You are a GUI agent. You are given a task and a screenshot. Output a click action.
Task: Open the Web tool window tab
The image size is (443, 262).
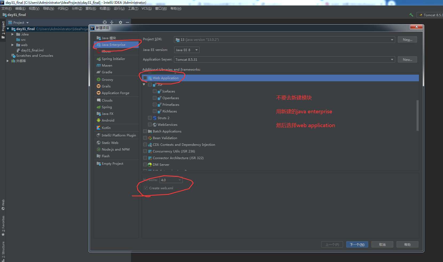click(x=3, y=204)
